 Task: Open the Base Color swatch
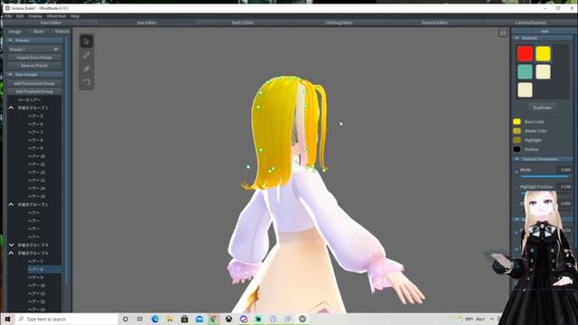coord(517,122)
